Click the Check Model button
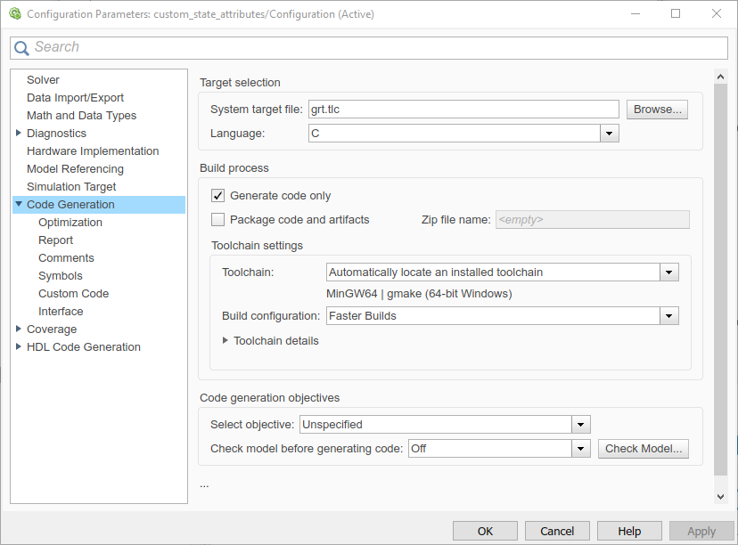 click(643, 449)
